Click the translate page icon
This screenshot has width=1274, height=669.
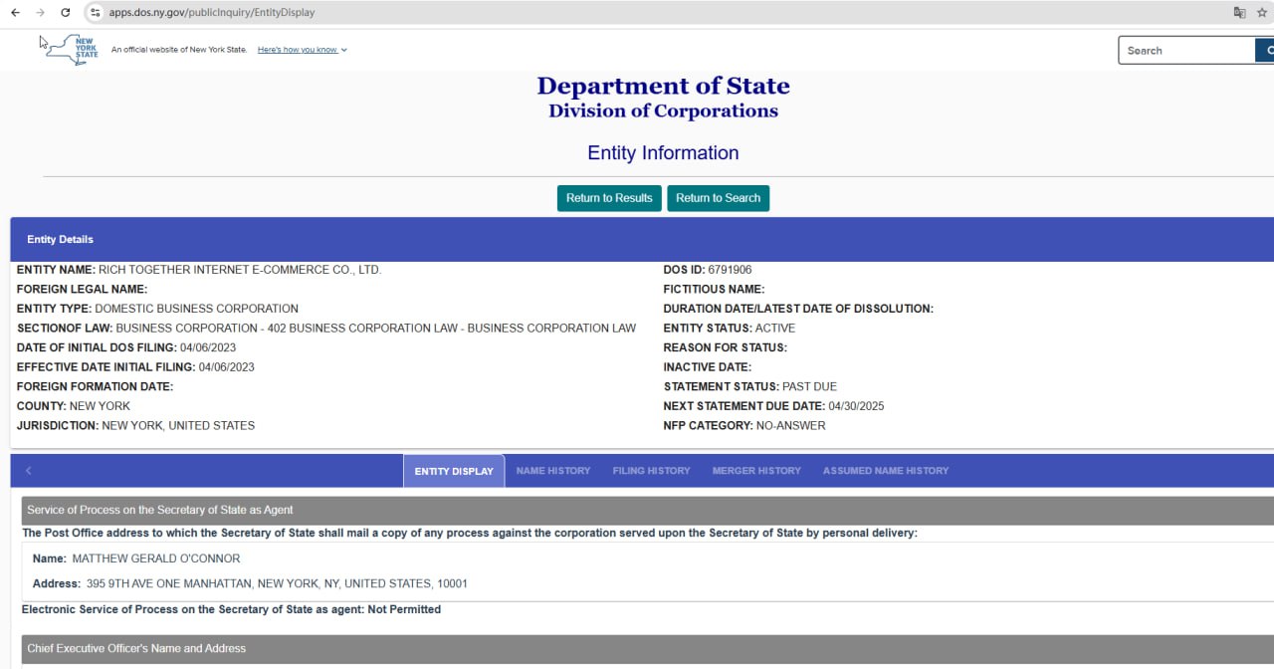pyautogui.click(x=1239, y=13)
